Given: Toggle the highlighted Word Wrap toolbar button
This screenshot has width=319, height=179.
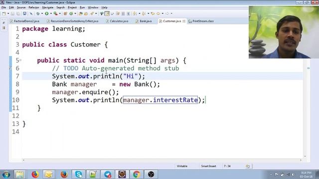Looking at the screenshot, I should 107,13.
